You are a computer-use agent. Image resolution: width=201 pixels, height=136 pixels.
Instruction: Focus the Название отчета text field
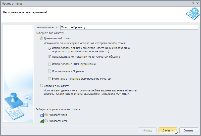point(129,27)
